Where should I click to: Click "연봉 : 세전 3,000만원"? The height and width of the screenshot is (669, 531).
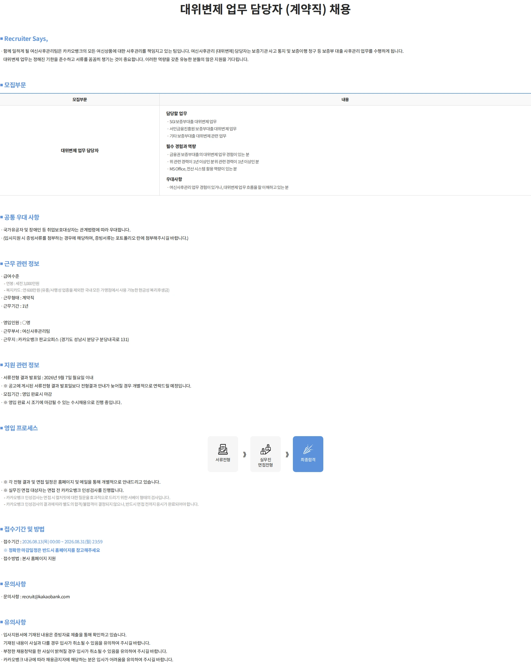pyautogui.click(x=23, y=284)
